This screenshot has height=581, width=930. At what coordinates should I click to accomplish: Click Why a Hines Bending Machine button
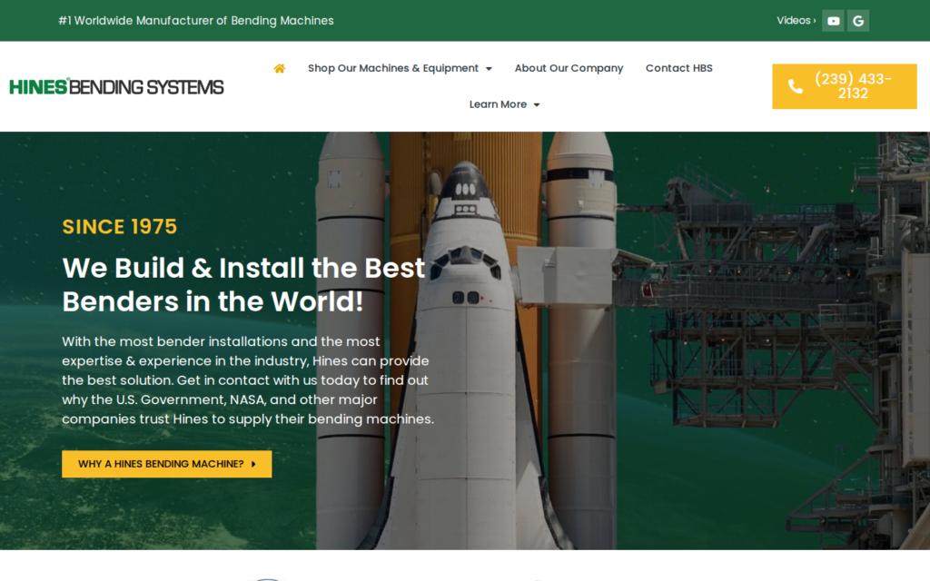(167, 464)
